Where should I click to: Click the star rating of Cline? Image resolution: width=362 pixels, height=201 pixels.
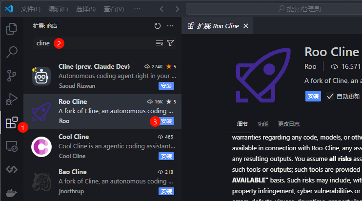click(171, 67)
